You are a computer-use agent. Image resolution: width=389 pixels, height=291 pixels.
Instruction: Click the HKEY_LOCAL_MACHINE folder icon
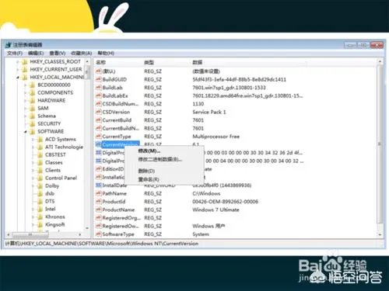click(25, 78)
